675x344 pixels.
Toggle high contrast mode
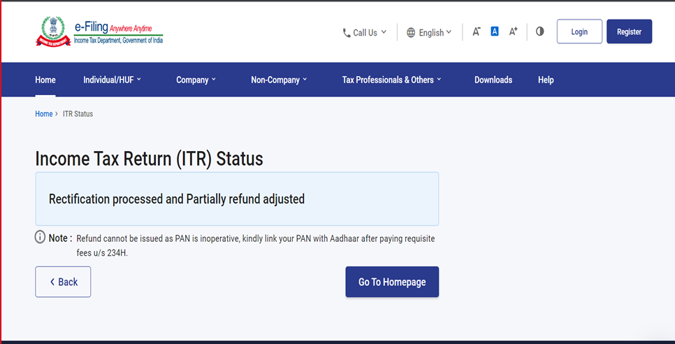coord(539,31)
